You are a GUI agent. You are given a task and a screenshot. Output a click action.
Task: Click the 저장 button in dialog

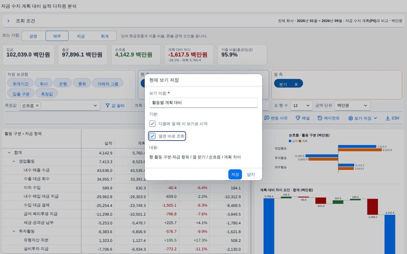click(x=235, y=174)
